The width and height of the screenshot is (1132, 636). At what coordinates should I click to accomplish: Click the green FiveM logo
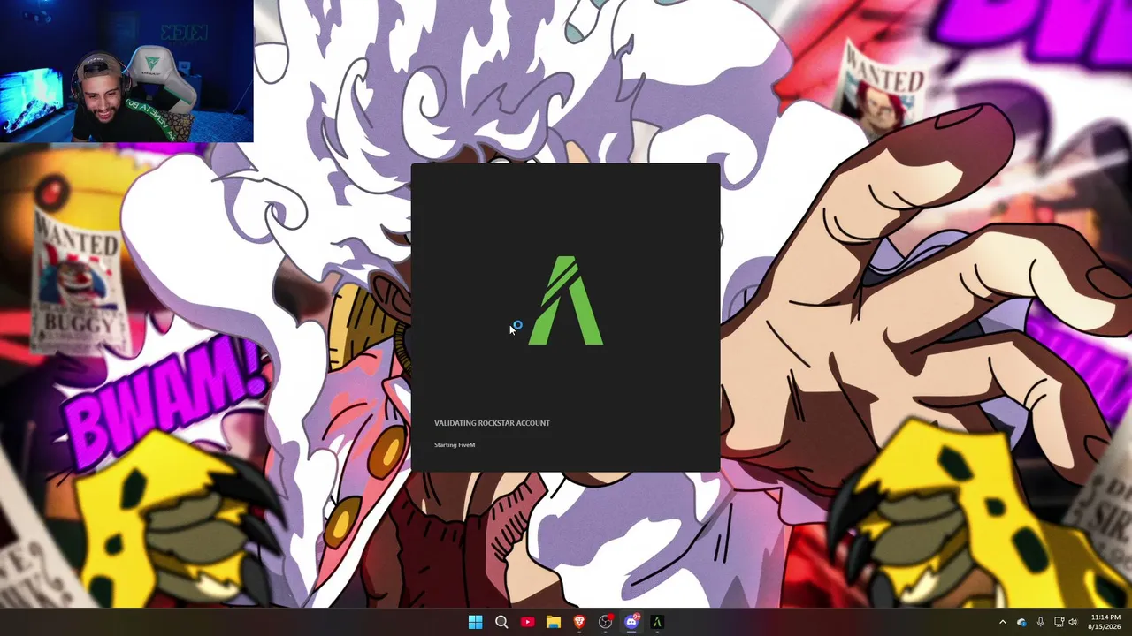click(566, 300)
